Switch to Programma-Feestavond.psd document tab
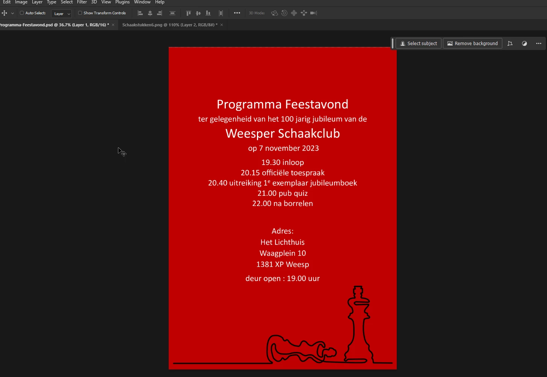 point(54,25)
